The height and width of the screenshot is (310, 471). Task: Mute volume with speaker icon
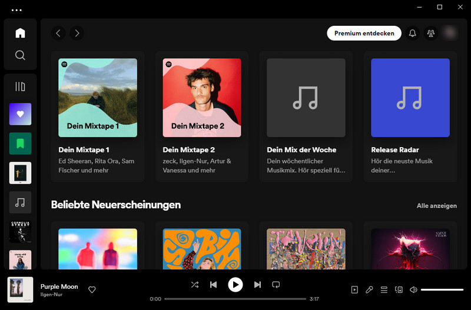click(413, 289)
